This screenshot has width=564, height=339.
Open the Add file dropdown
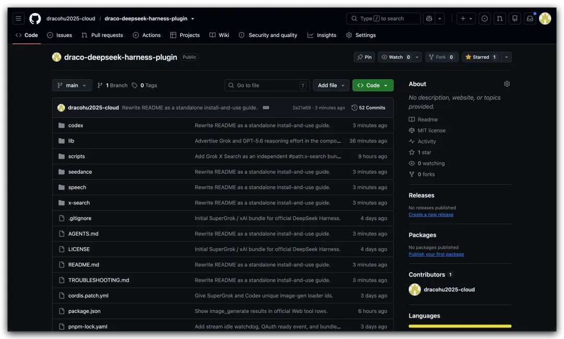[331, 85]
